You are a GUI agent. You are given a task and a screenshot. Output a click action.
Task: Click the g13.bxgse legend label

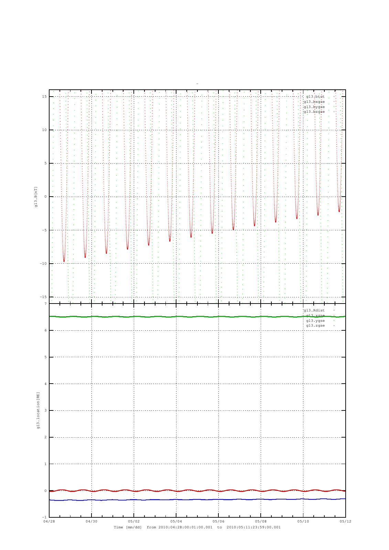tap(314, 102)
